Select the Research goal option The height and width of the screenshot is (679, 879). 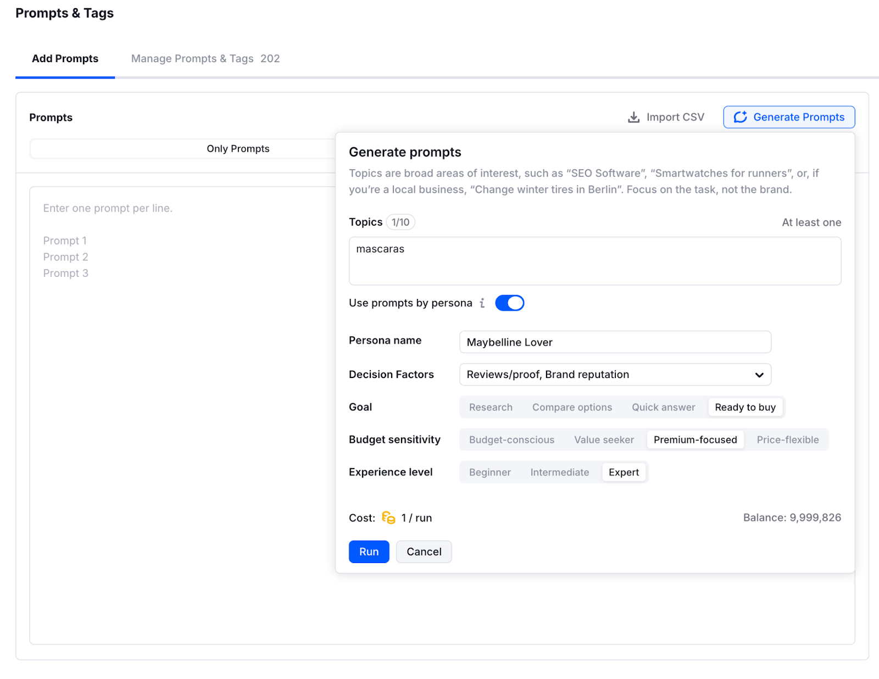pos(490,407)
